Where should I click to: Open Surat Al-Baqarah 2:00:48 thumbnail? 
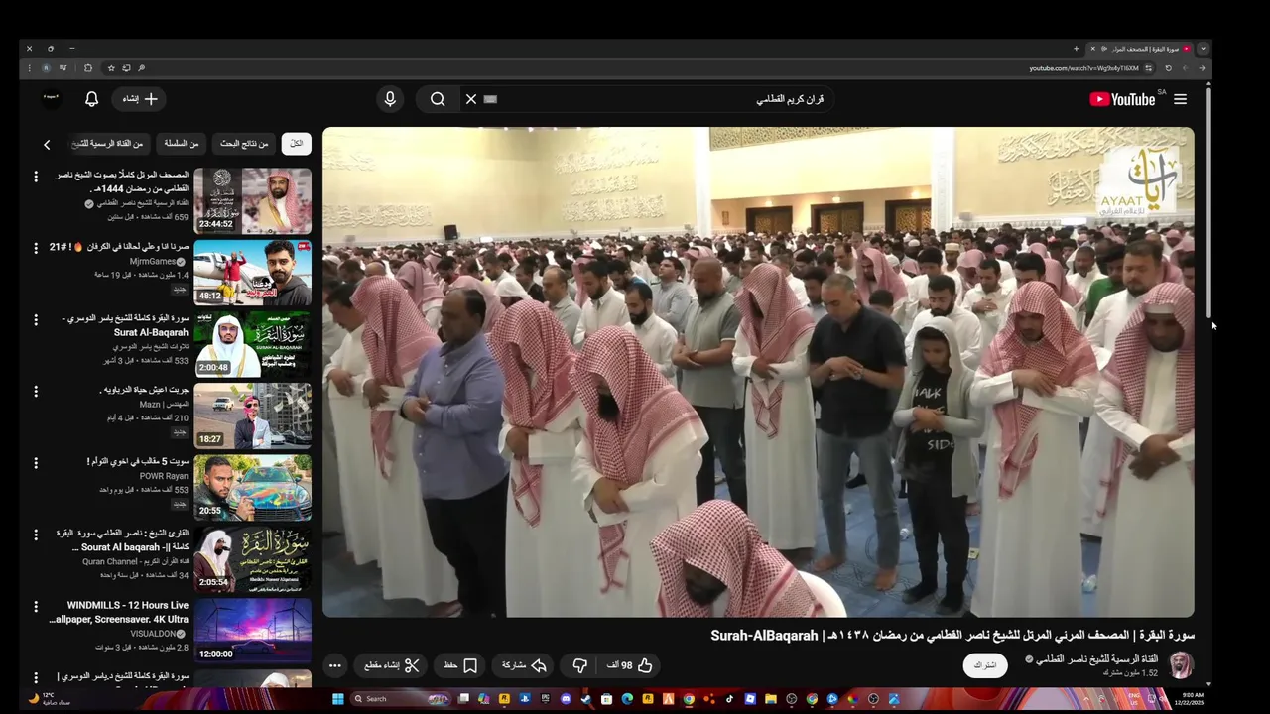click(x=252, y=344)
